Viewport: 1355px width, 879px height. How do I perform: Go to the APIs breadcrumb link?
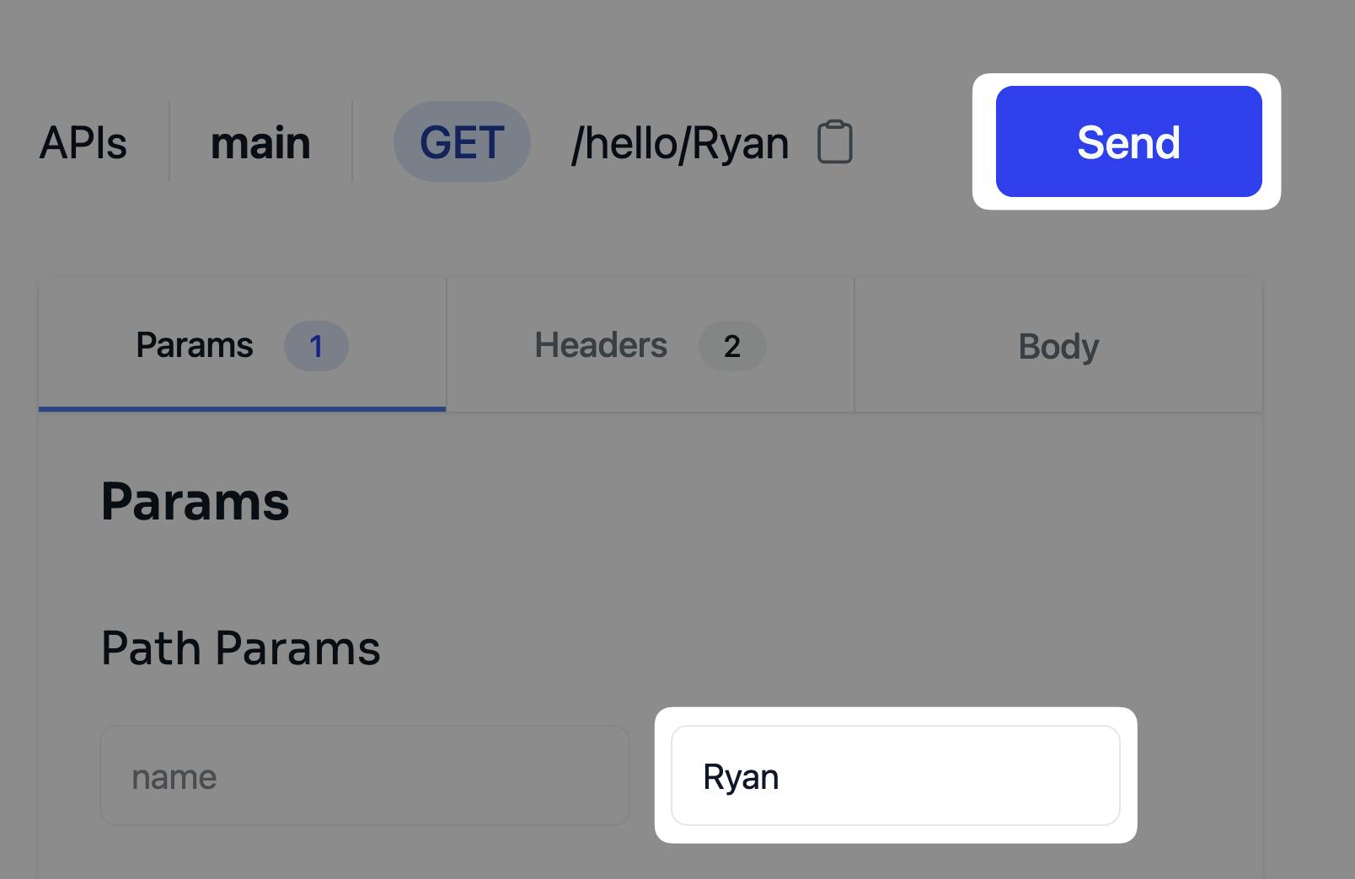click(x=83, y=142)
